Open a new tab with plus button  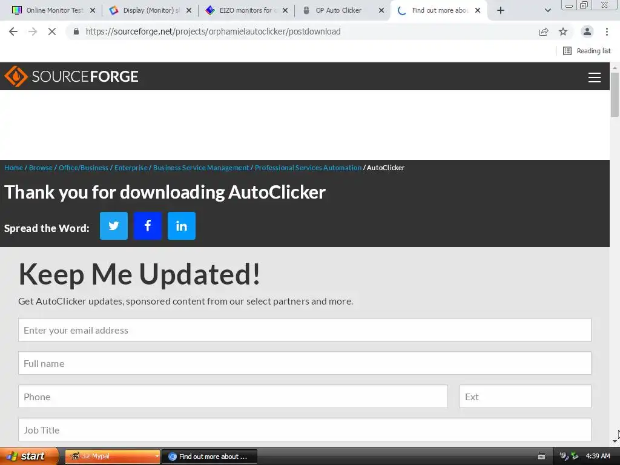tap(501, 11)
